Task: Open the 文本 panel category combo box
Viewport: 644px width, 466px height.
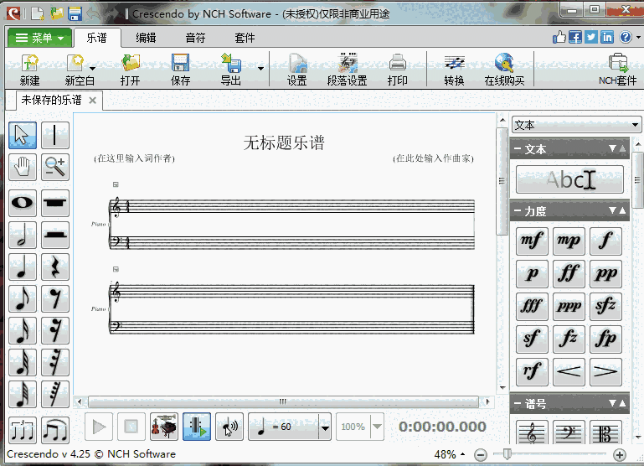Action: coord(576,125)
